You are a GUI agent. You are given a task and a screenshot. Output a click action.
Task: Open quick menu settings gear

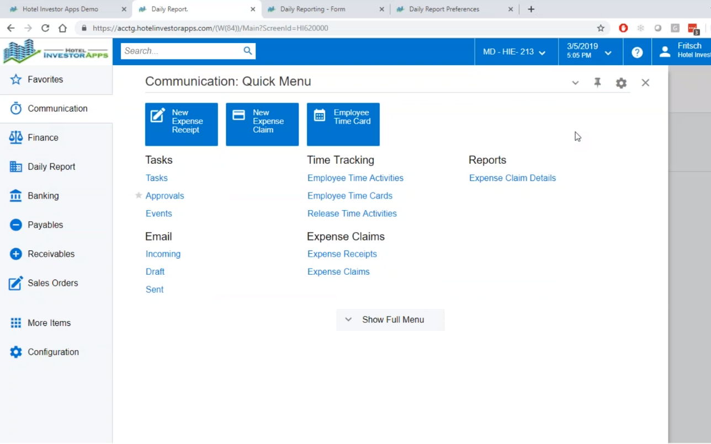(x=621, y=83)
